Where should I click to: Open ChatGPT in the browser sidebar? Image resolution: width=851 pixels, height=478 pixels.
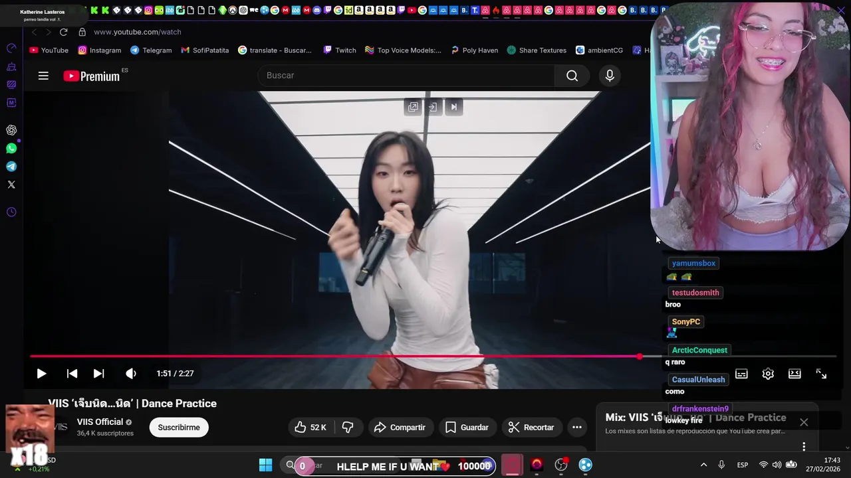(x=11, y=130)
